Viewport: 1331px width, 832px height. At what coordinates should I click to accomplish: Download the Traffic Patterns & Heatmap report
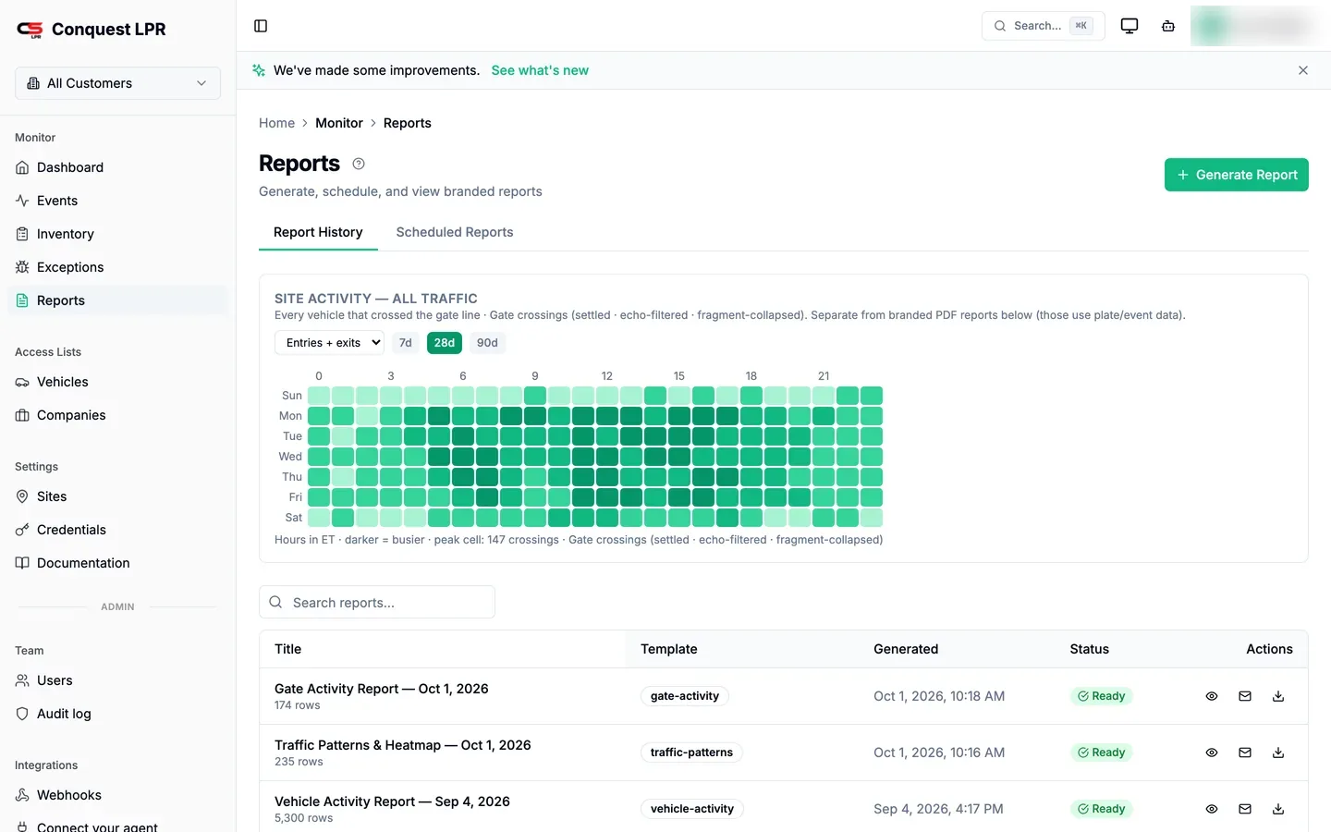[x=1278, y=752]
